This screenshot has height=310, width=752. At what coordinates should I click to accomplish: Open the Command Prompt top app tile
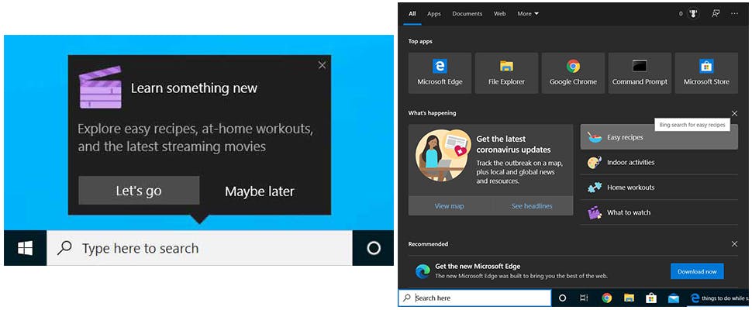[x=640, y=73]
